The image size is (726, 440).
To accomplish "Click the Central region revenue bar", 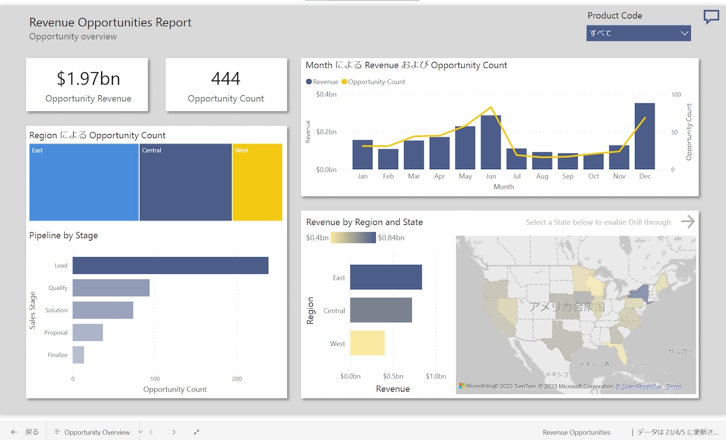I will (x=381, y=310).
